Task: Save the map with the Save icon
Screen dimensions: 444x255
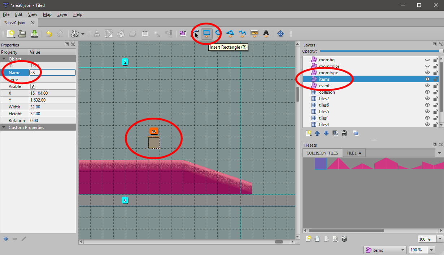Action: click(34, 33)
